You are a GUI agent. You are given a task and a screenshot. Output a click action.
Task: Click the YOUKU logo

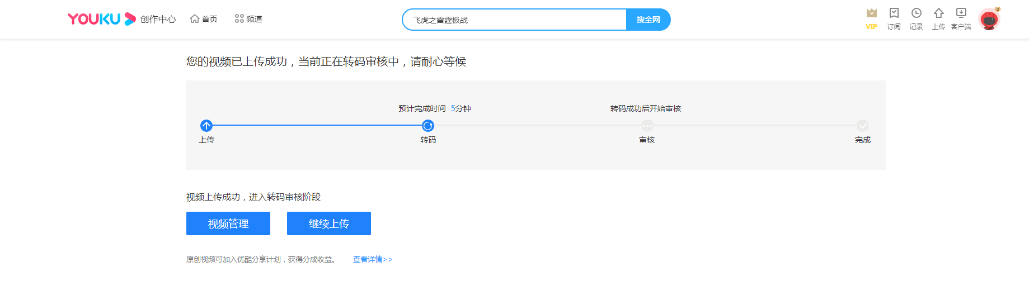click(x=102, y=19)
